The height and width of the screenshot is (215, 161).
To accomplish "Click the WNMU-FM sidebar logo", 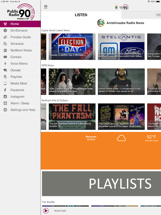I will pyautogui.click(x=21, y=12).
